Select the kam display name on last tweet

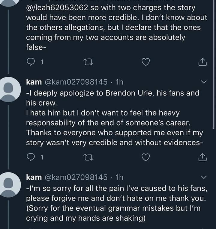point(34,177)
